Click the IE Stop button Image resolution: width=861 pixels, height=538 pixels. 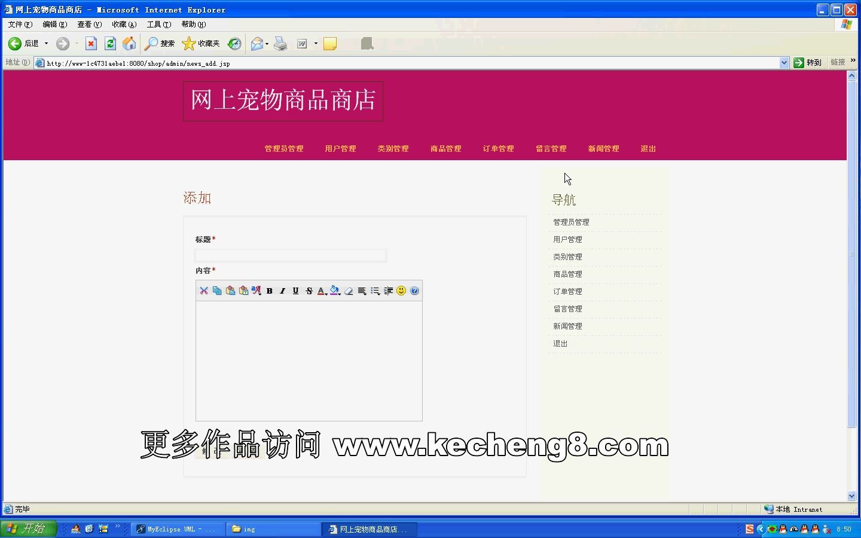coord(91,44)
